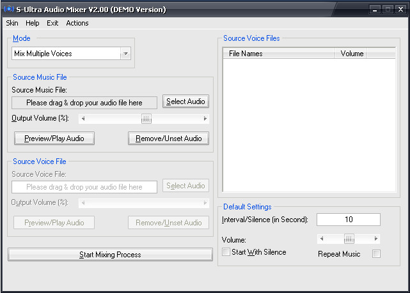Expand the Mode dropdown arrow

[126, 54]
